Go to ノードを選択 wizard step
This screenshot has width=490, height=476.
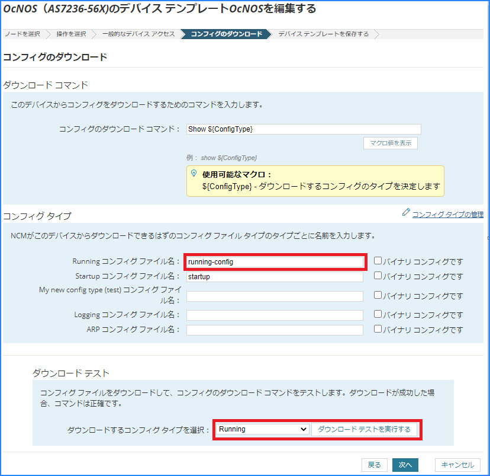22,34
